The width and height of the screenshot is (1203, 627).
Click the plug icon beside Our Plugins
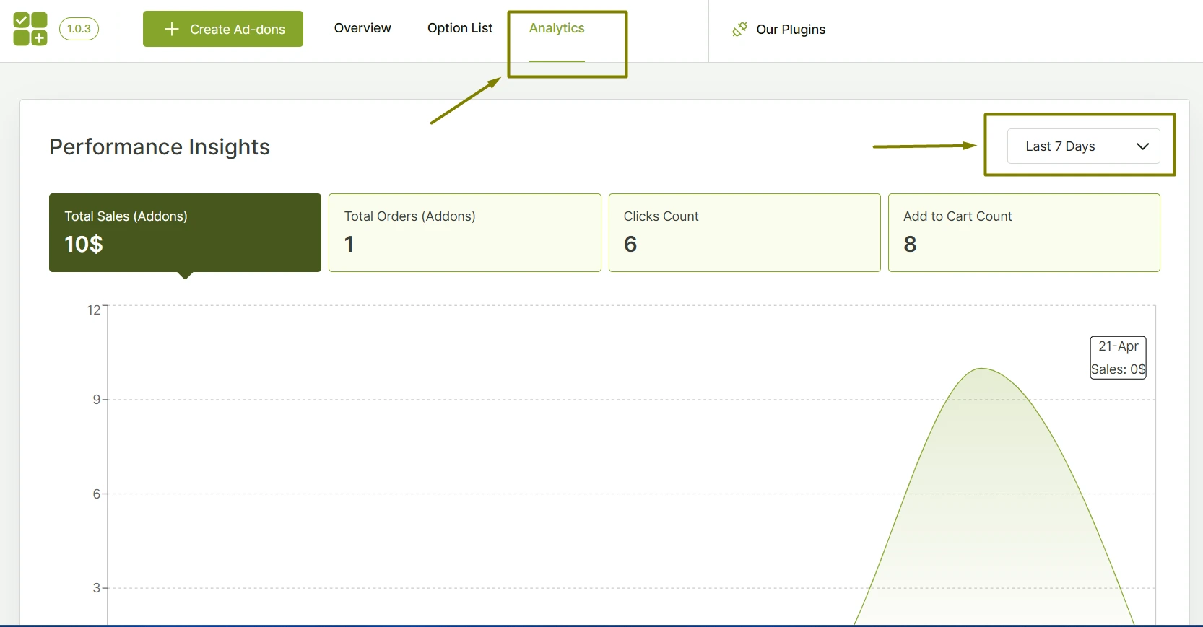click(x=739, y=30)
